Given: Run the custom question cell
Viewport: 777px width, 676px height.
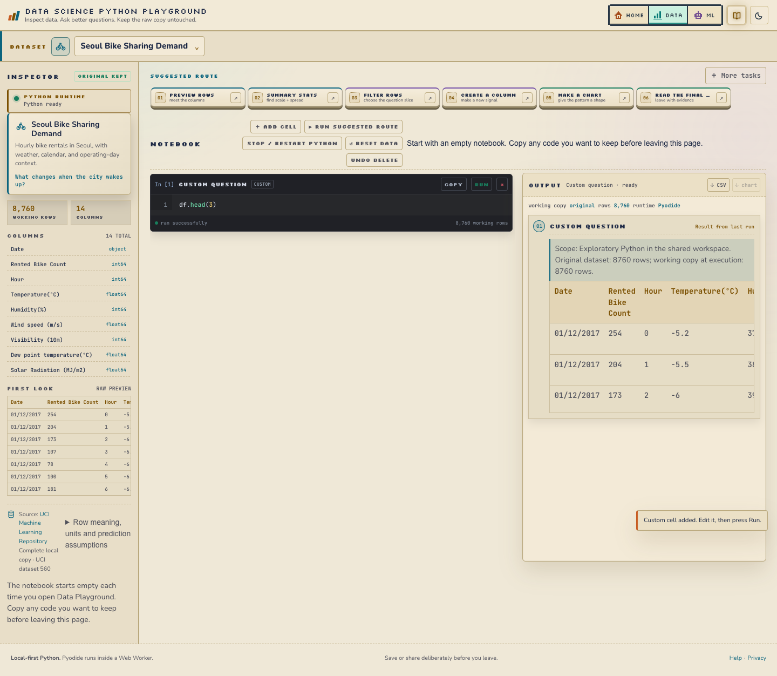Looking at the screenshot, I should point(481,185).
